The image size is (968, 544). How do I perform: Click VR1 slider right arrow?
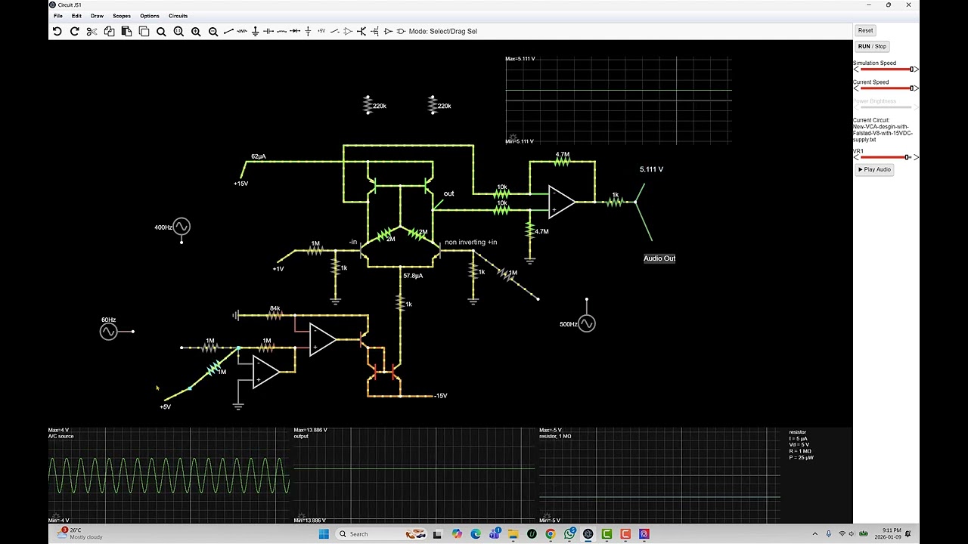coord(916,157)
